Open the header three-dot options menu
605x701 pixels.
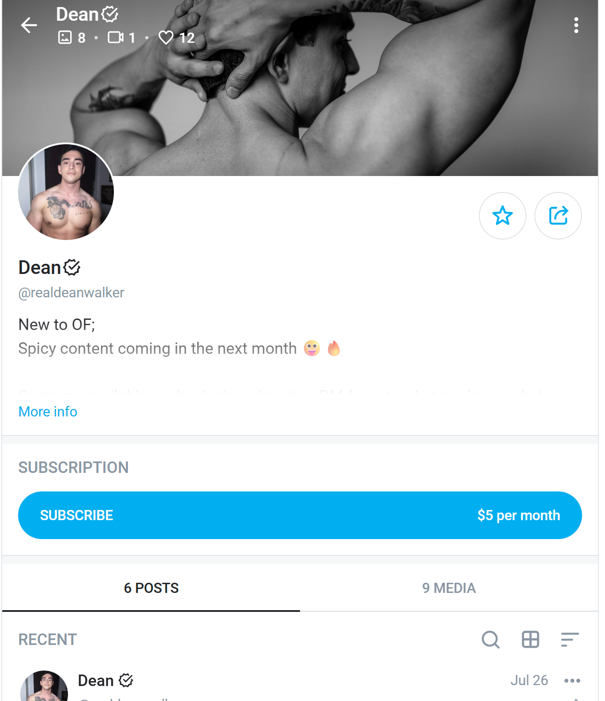[576, 26]
